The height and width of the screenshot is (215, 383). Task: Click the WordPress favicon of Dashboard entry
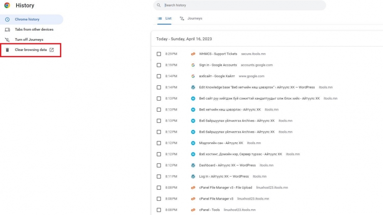pyautogui.click(x=193, y=165)
